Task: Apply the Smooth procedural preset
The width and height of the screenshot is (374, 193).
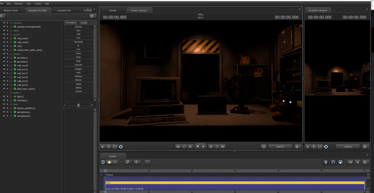Action: pyautogui.click(x=79, y=65)
